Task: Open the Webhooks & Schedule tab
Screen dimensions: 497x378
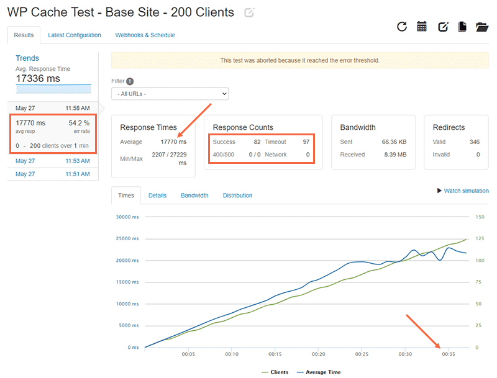Action: (x=145, y=35)
